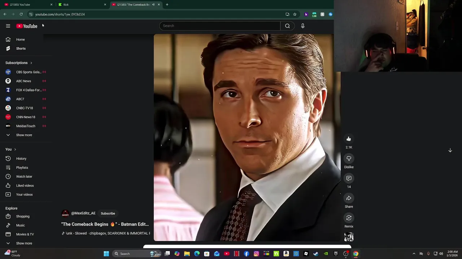462x259 pixels.
Task: Remix this Short
Action: (349, 218)
